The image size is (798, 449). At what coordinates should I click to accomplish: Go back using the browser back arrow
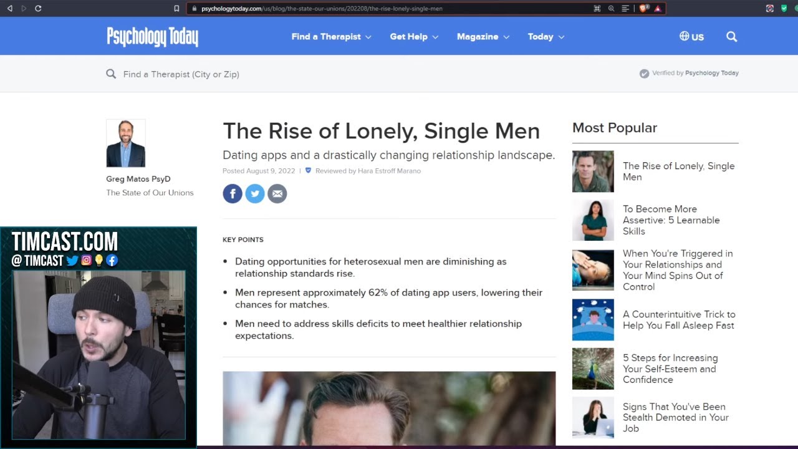click(x=9, y=8)
